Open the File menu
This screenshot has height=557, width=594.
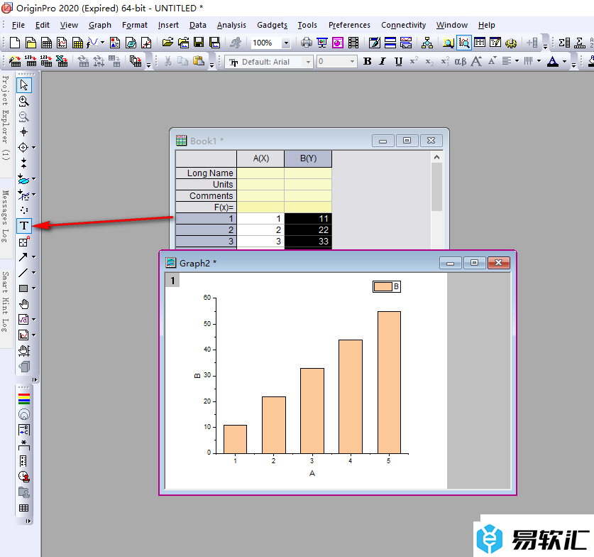click(18, 25)
